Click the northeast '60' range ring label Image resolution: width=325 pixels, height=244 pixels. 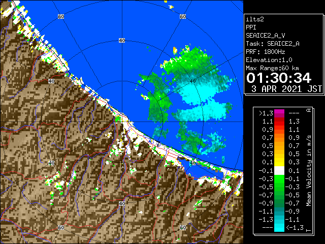pyautogui.click(x=183, y=16)
